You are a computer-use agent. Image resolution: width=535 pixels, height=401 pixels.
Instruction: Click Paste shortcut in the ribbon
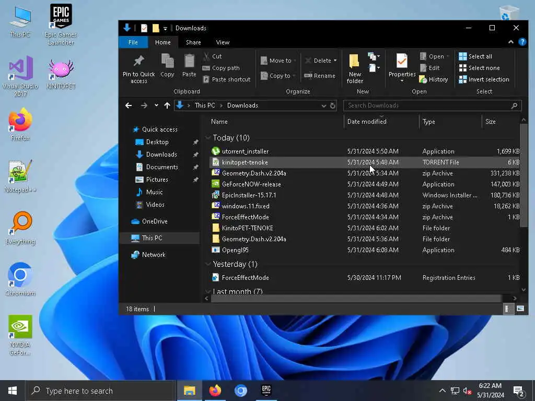click(x=227, y=79)
